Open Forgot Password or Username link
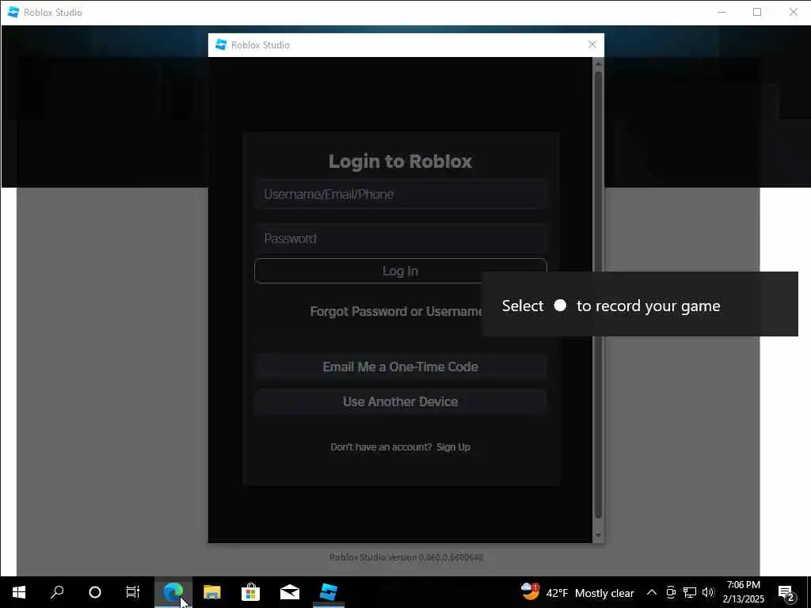Image resolution: width=811 pixels, height=608 pixels. click(x=396, y=311)
